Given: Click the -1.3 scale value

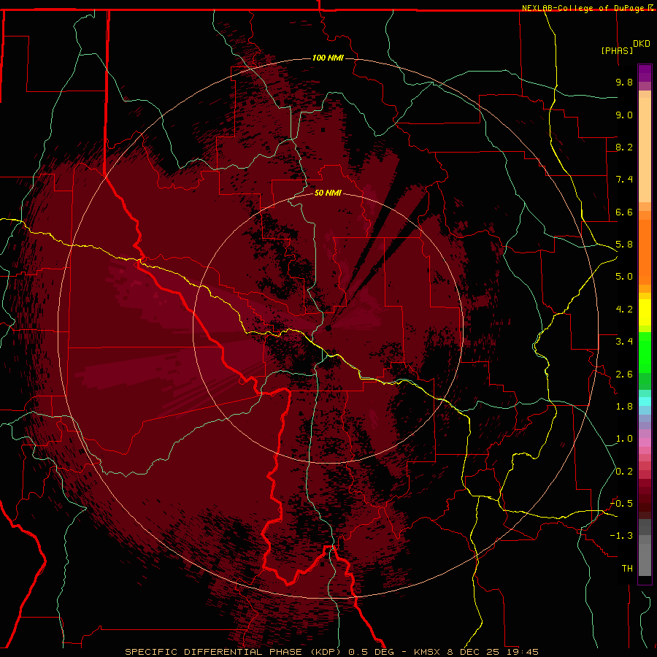Looking at the screenshot, I should pyautogui.click(x=621, y=536).
